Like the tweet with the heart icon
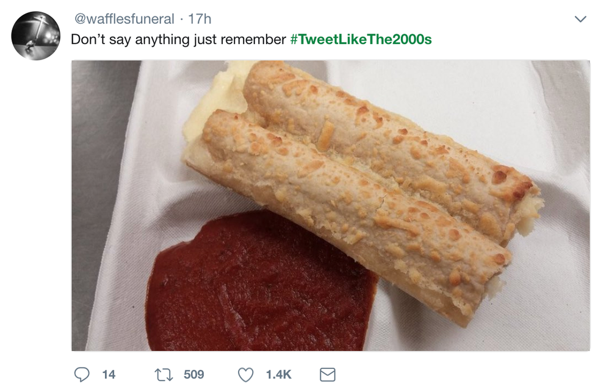Viewport: 598px width, 392px height. click(245, 374)
